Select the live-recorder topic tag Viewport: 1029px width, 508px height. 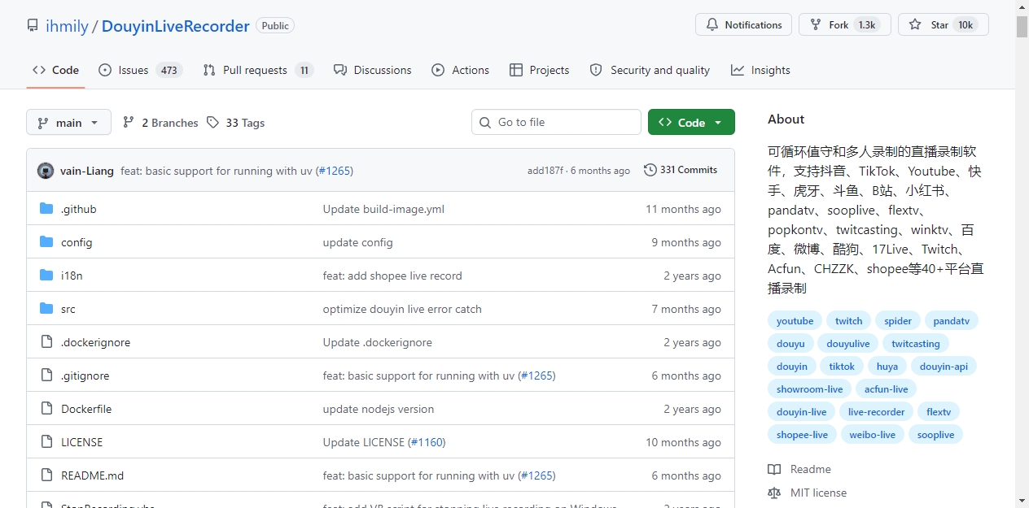(x=876, y=412)
